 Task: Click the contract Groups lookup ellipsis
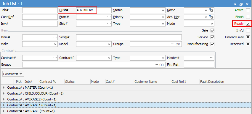click(156, 65)
